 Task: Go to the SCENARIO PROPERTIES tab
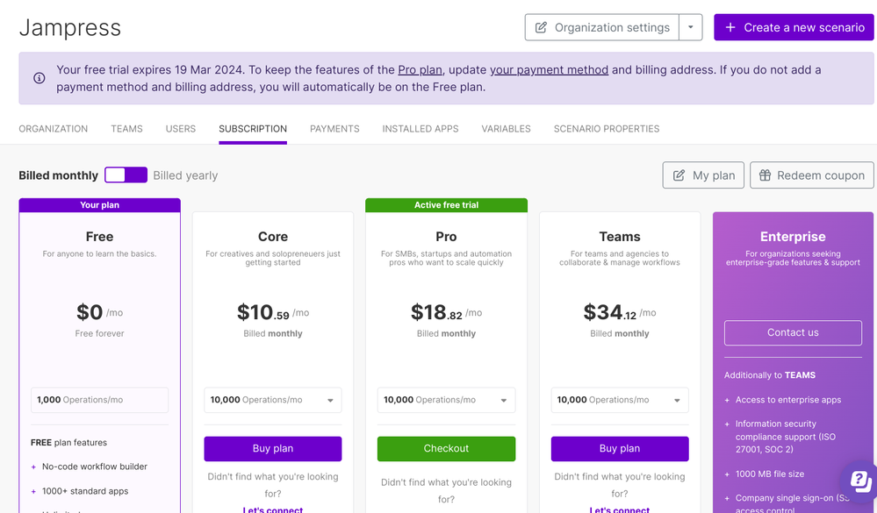(x=606, y=128)
